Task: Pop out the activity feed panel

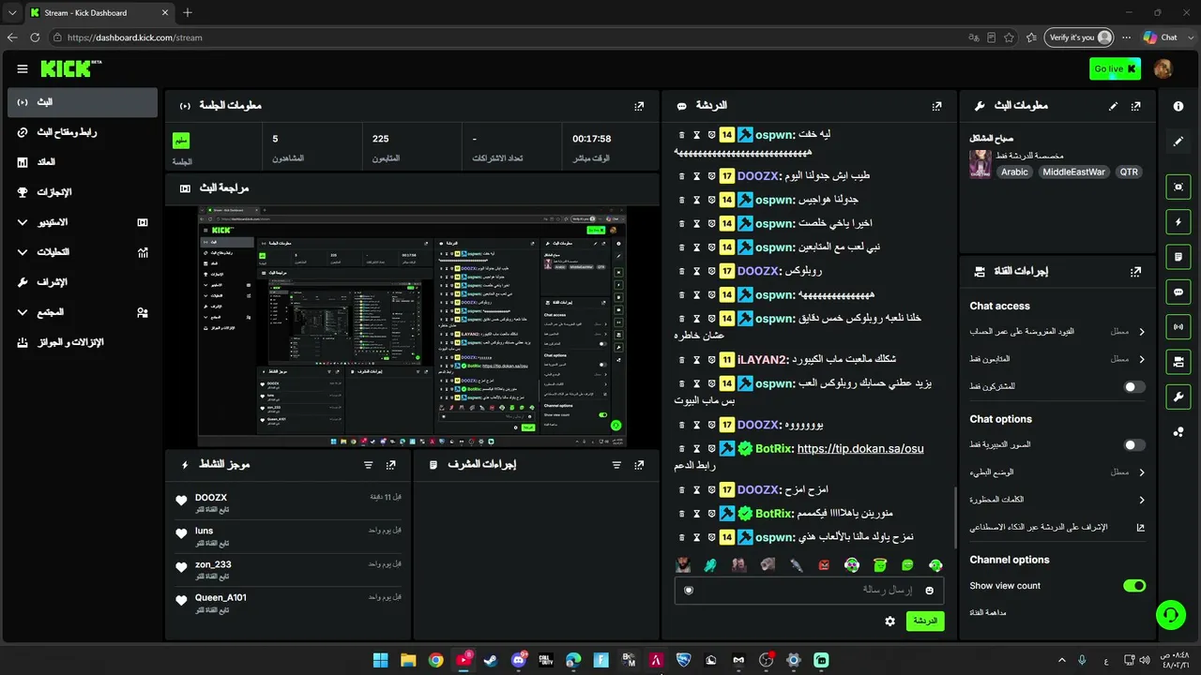Action: tap(390, 465)
